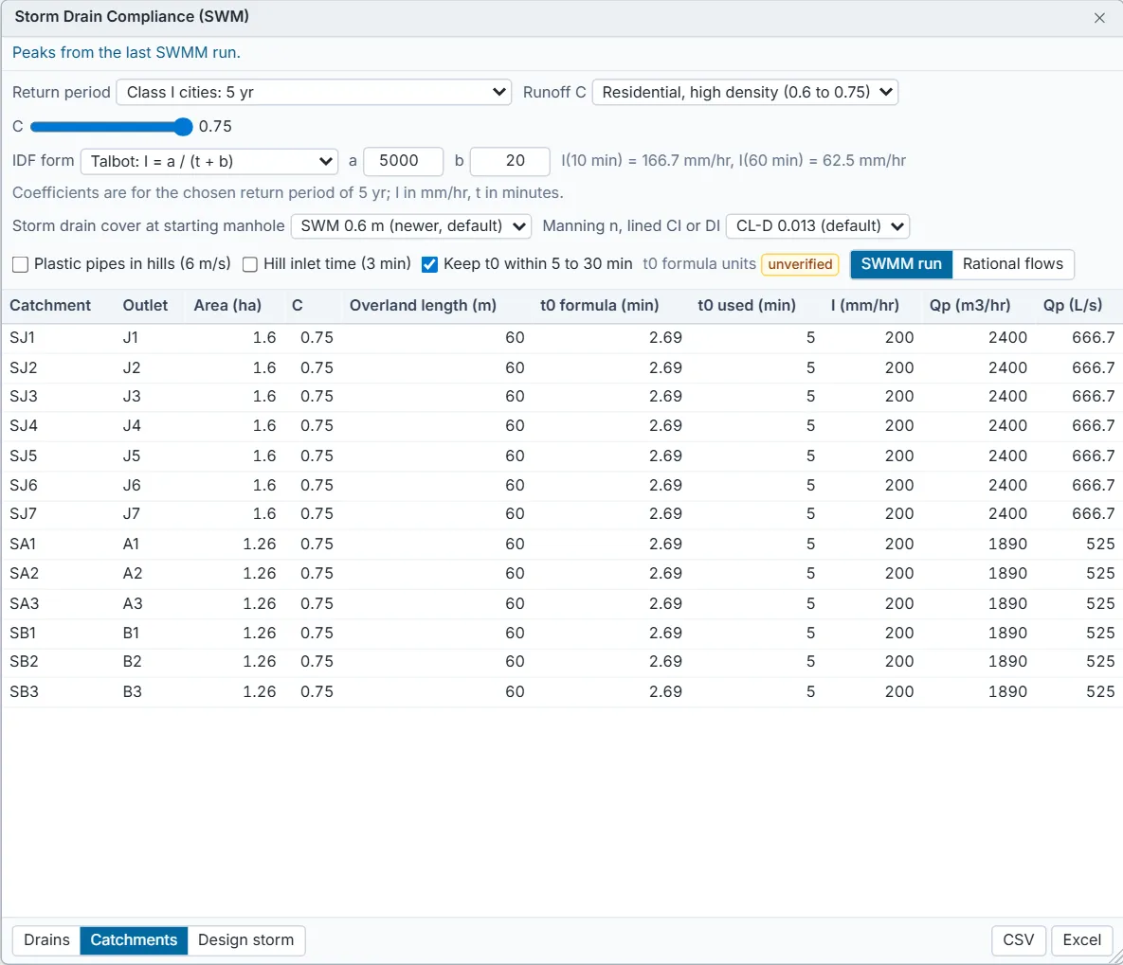Click the resize grip at dialog corner
The height and width of the screenshot is (965, 1123).
click(1115, 957)
